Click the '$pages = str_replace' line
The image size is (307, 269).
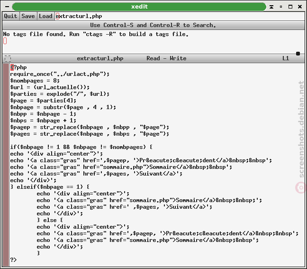tap(90, 134)
